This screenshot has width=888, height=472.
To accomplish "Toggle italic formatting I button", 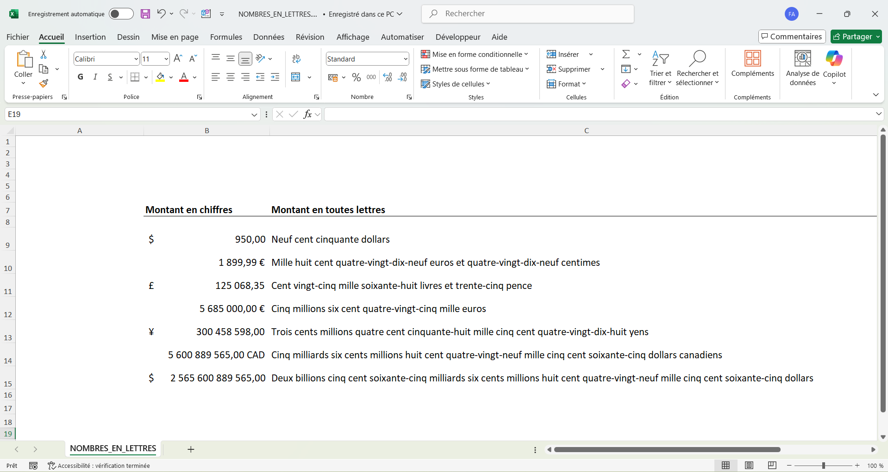I will coord(95,77).
